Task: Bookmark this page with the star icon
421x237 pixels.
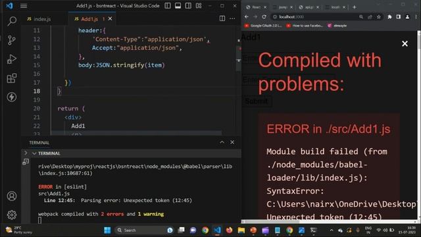Action: [379, 16]
